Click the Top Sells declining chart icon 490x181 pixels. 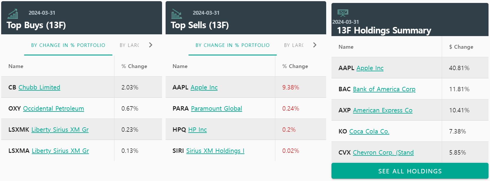[176, 13]
